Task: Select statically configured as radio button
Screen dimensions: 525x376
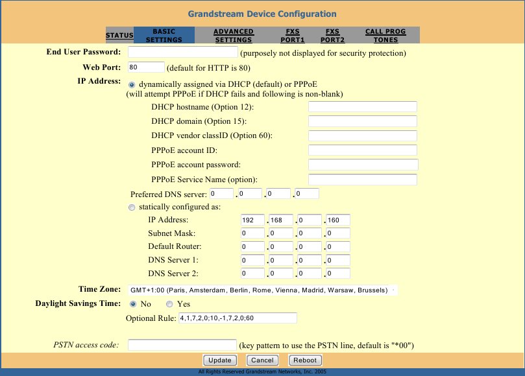Action: tap(132, 207)
